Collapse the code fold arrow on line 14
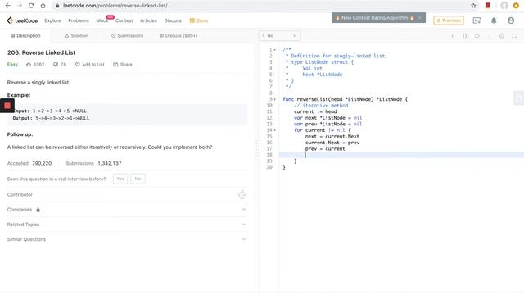524x295 pixels. [275, 130]
